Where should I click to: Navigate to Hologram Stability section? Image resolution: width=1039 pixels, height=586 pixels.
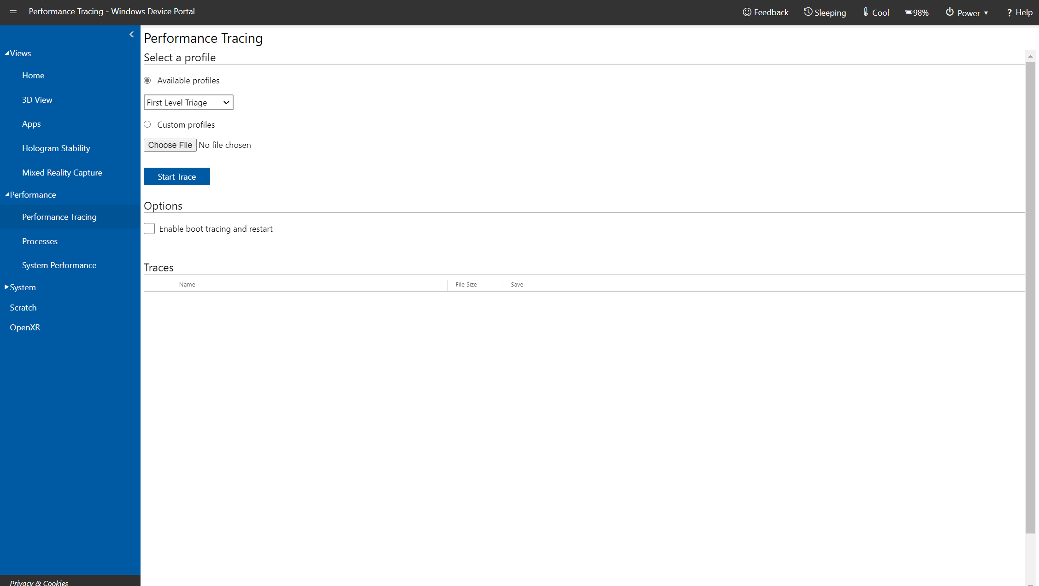[x=56, y=148]
